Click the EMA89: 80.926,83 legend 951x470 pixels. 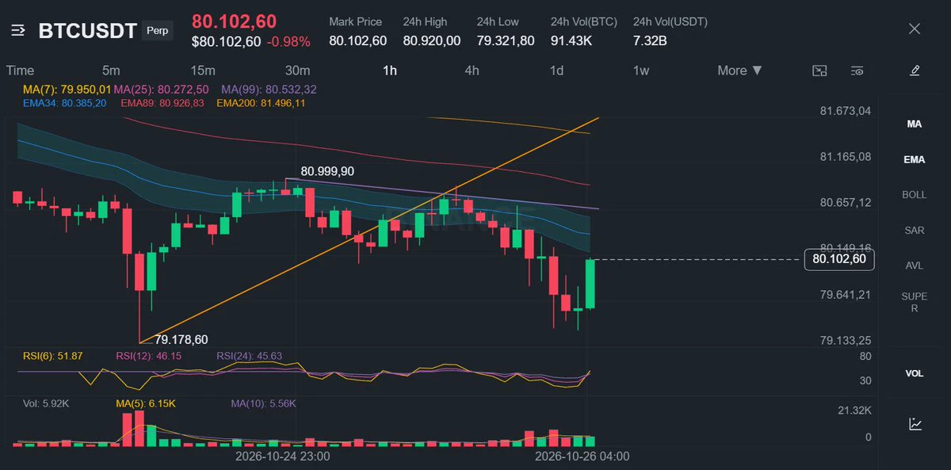point(162,103)
